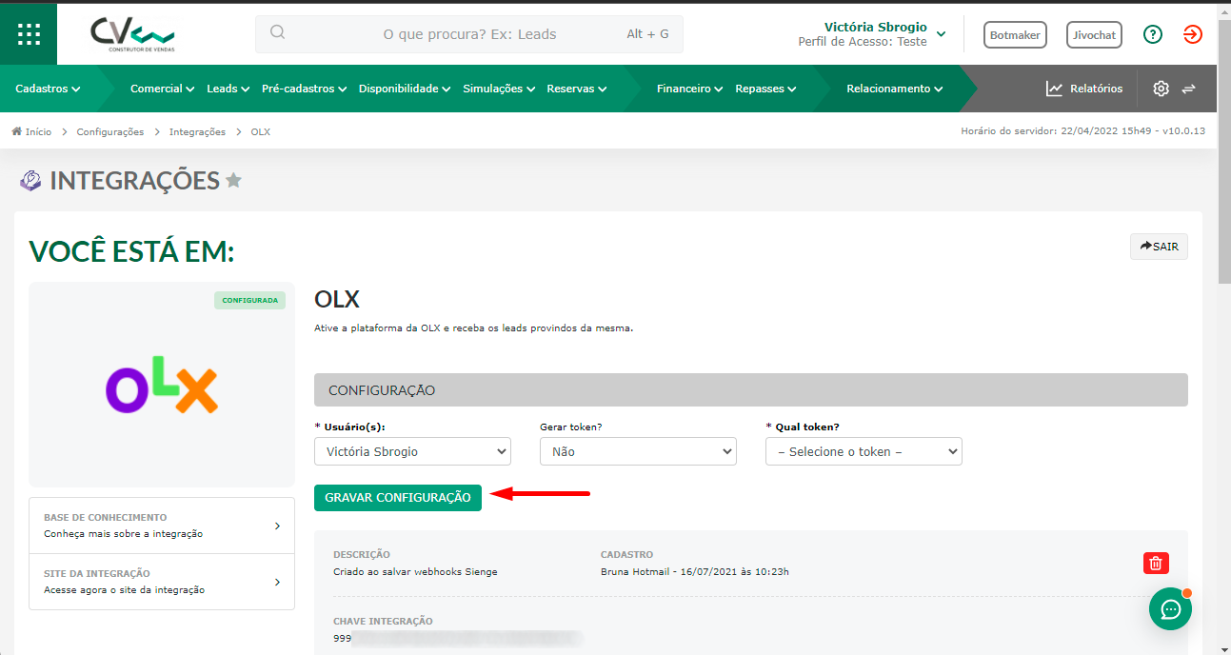Click the Integrações puzzle heading icon
The image size is (1231, 655).
[30, 180]
